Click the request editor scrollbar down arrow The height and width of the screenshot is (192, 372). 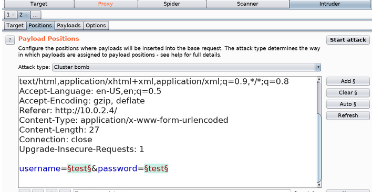tap(319, 185)
